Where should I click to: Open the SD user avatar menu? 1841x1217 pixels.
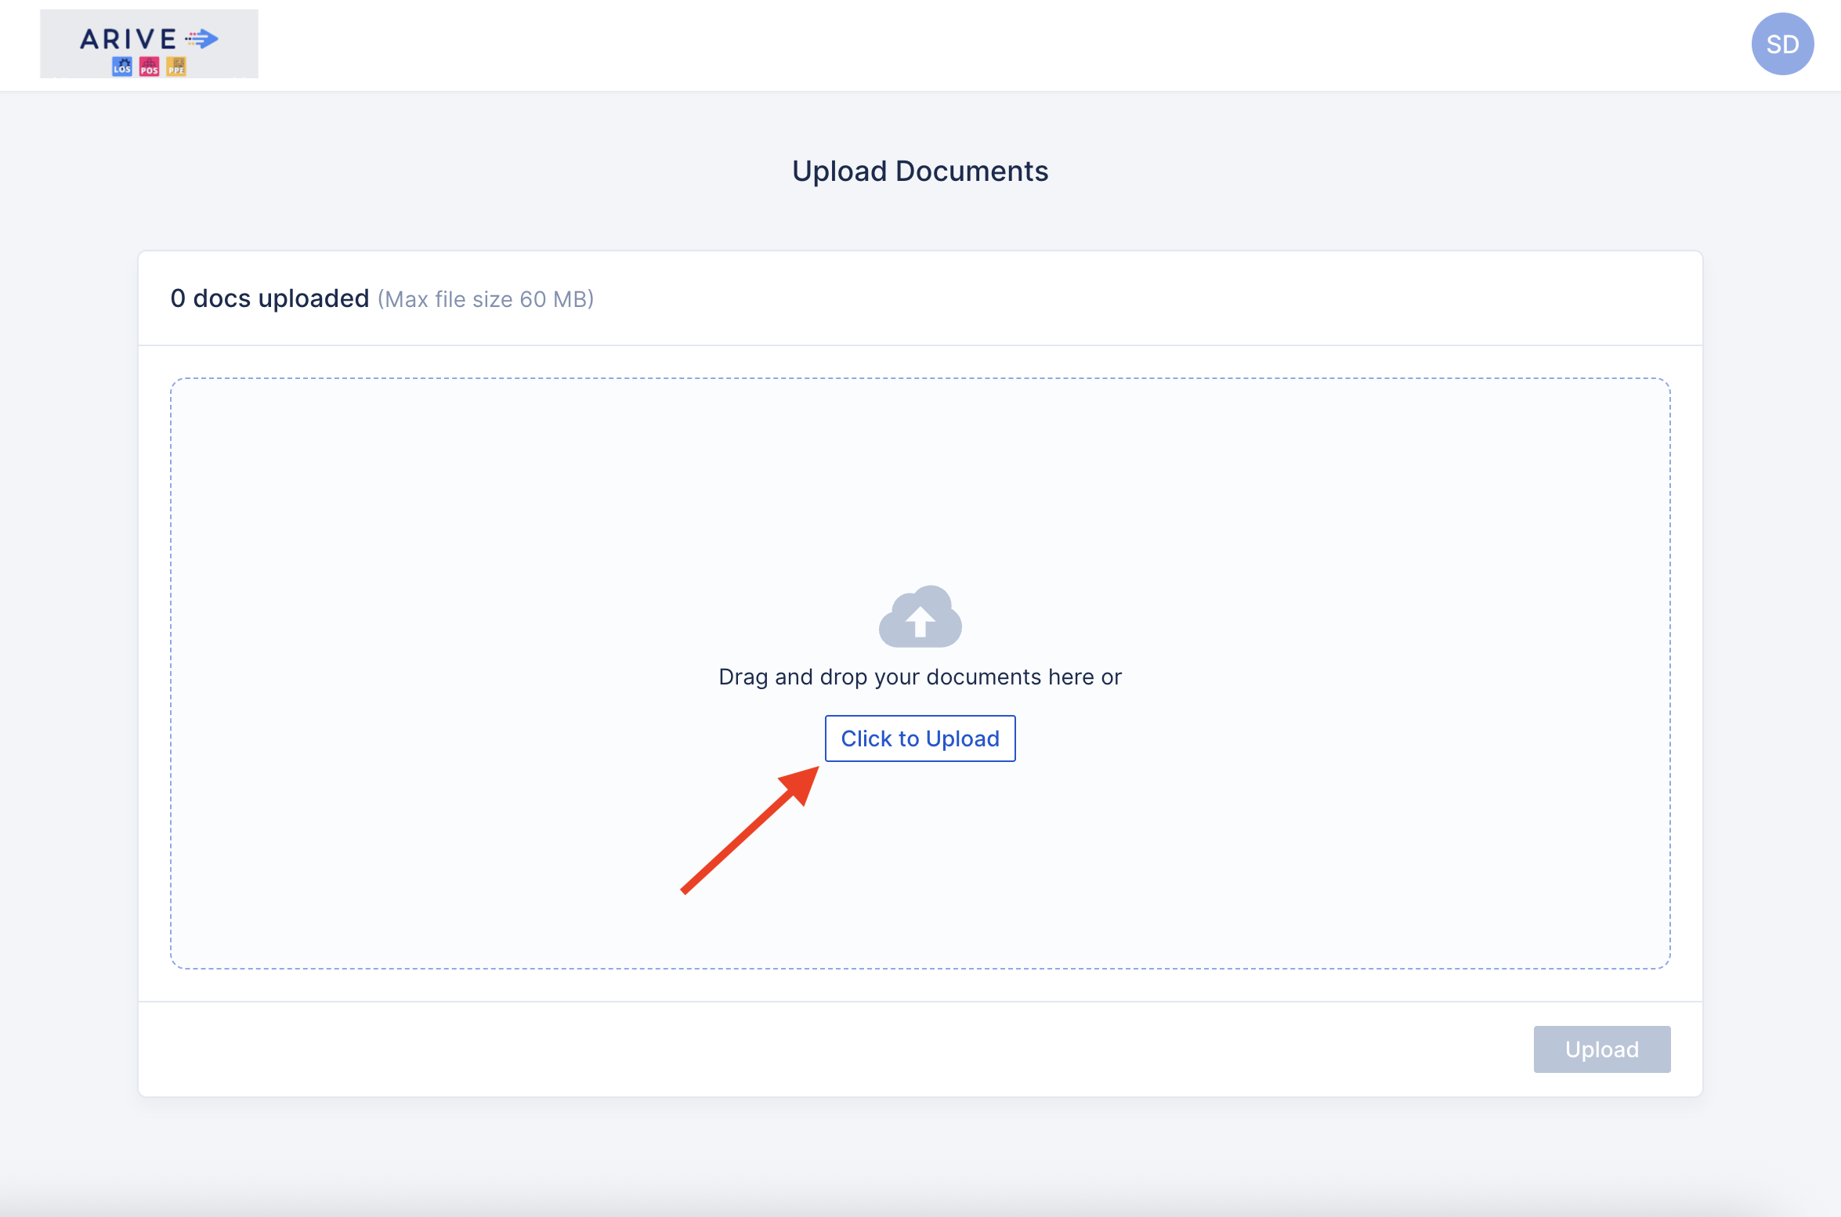1781,45
